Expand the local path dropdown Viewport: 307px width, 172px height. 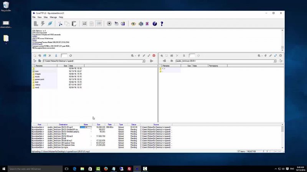[x=144, y=61]
